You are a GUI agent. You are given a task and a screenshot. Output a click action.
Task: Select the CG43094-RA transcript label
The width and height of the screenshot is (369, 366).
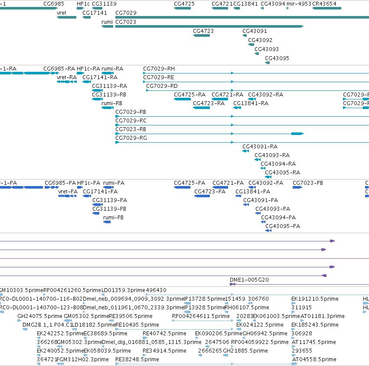278,164
